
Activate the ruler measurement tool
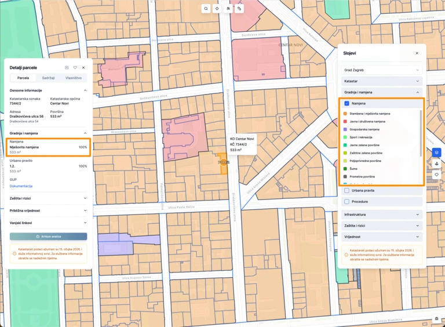click(x=239, y=9)
